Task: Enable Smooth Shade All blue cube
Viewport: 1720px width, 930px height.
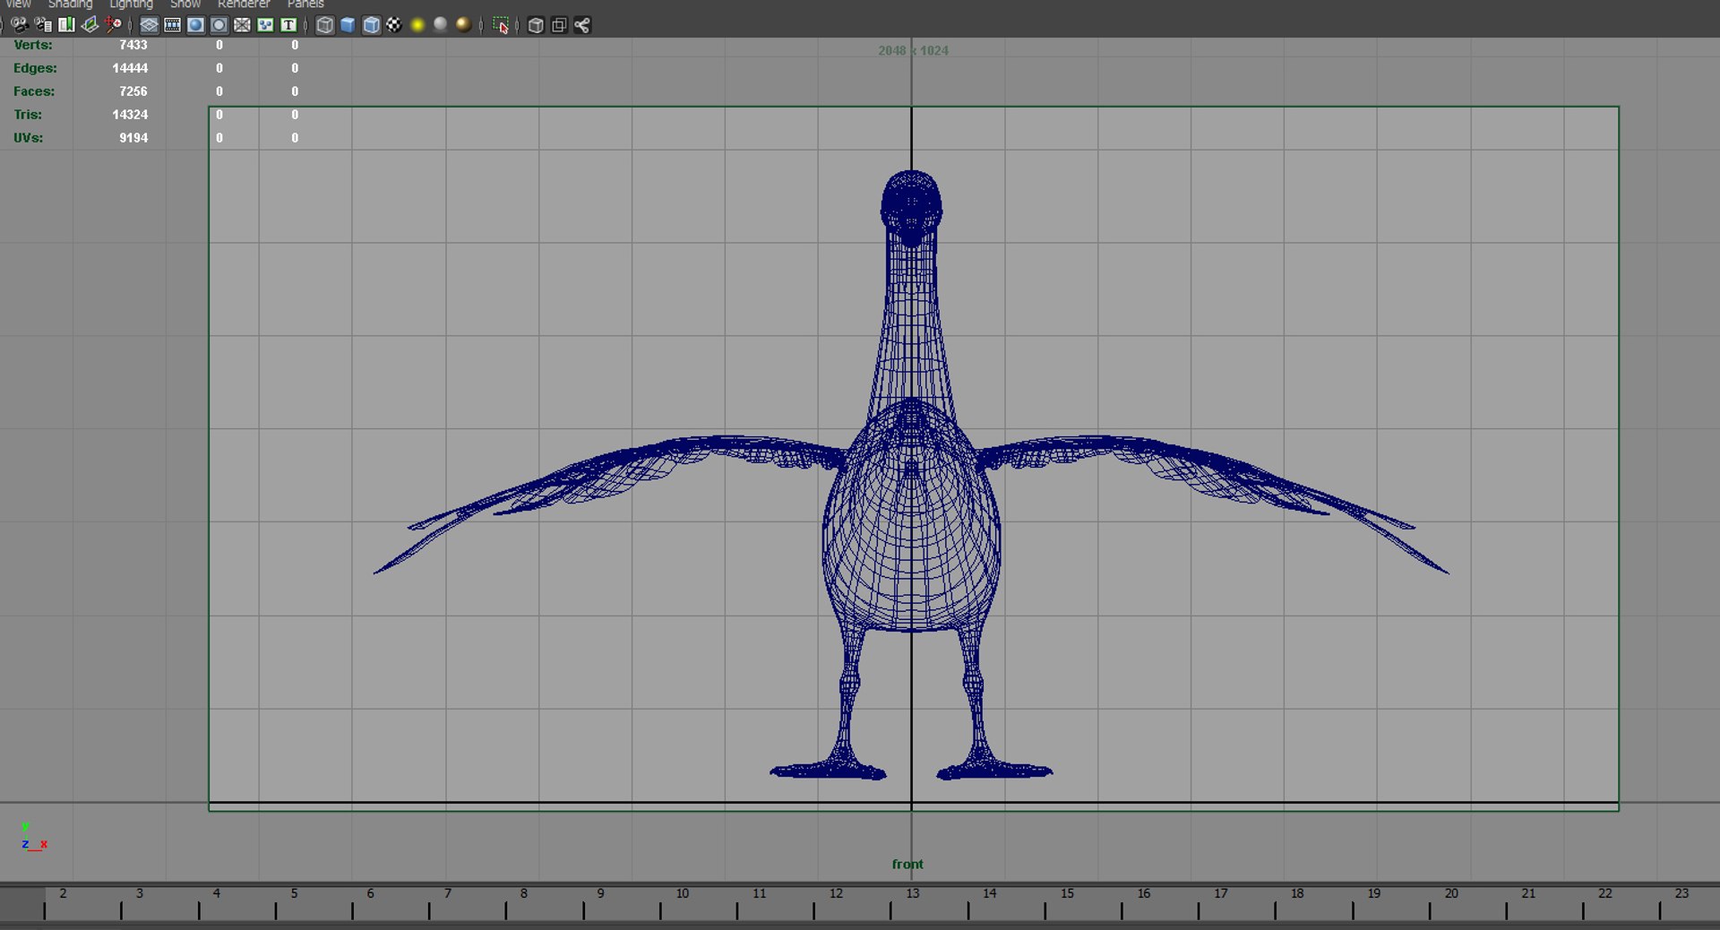Action: pyautogui.click(x=348, y=25)
